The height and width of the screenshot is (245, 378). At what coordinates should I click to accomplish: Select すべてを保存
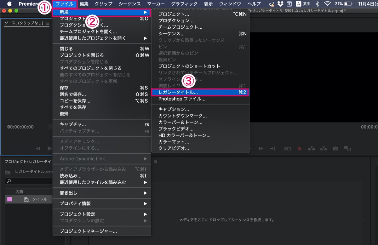click(x=102, y=107)
